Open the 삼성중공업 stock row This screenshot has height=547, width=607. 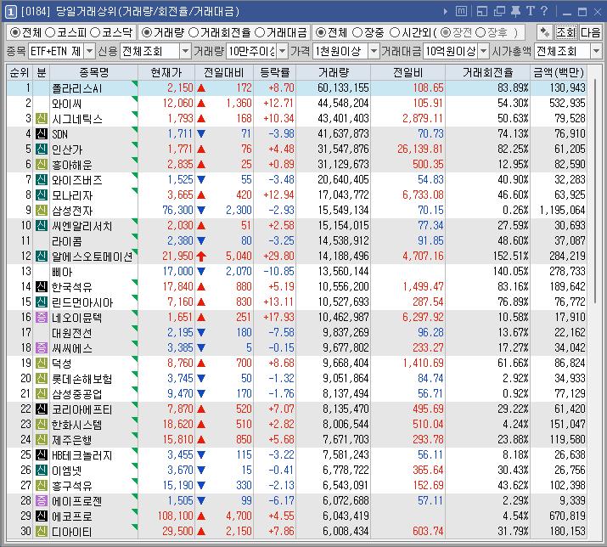pos(296,393)
